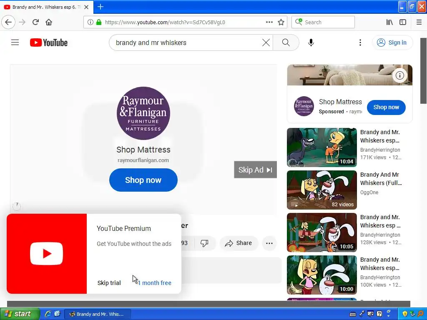Click the YouTube search magnifier button
Screen dimensions: 427x320
286,42
